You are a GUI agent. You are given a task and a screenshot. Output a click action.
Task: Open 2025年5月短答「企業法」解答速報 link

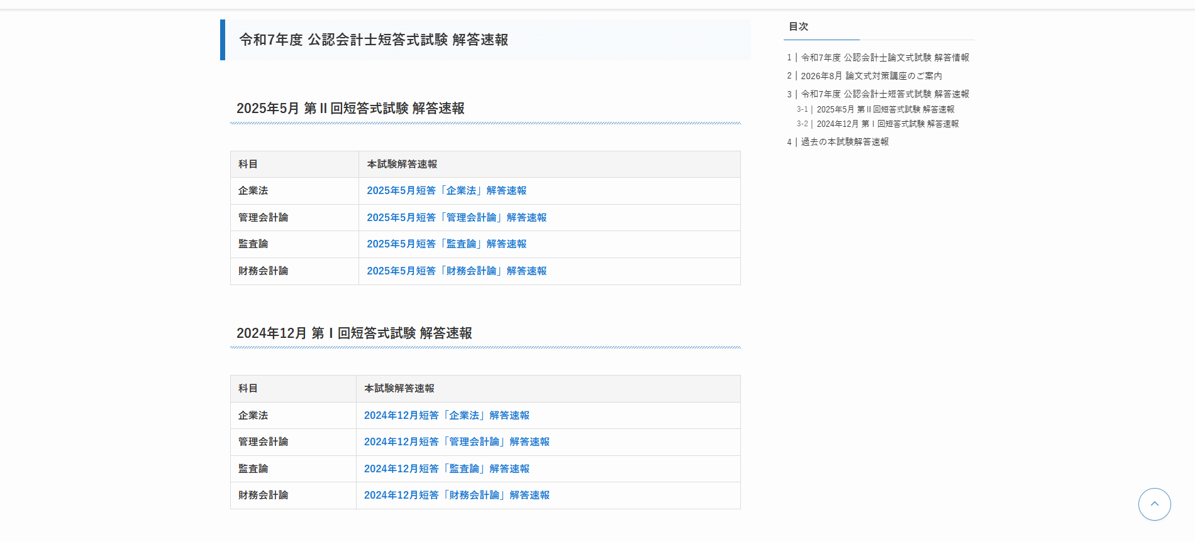(447, 191)
